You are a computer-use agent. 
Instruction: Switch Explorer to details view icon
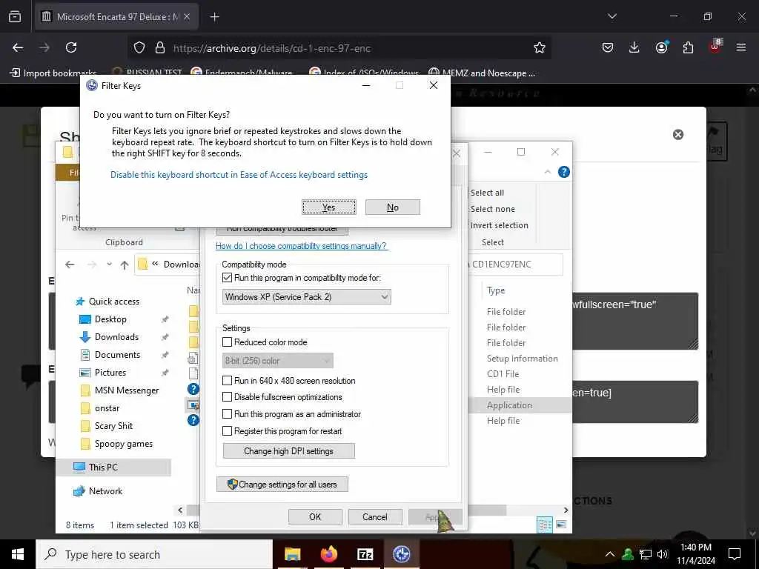click(x=545, y=525)
